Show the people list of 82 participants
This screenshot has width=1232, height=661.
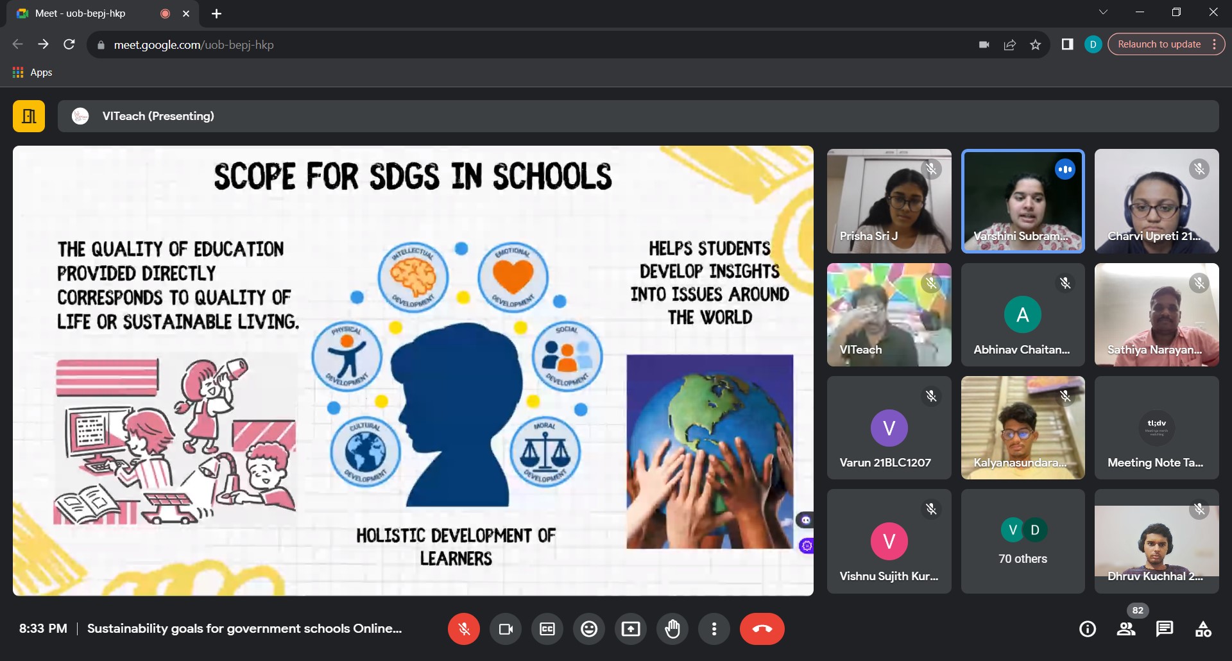(1126, 629)
